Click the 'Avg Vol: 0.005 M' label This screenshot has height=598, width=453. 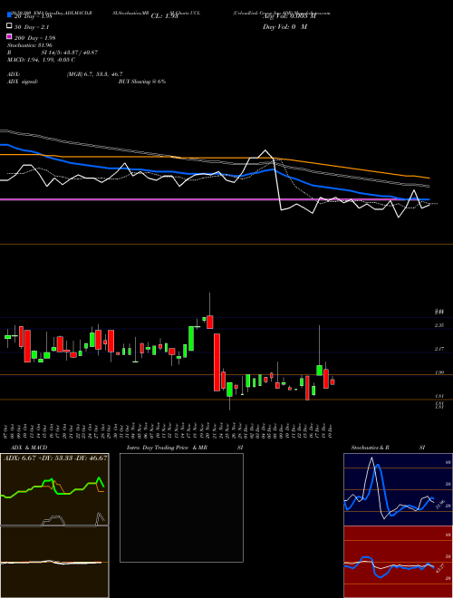(289, 16)
